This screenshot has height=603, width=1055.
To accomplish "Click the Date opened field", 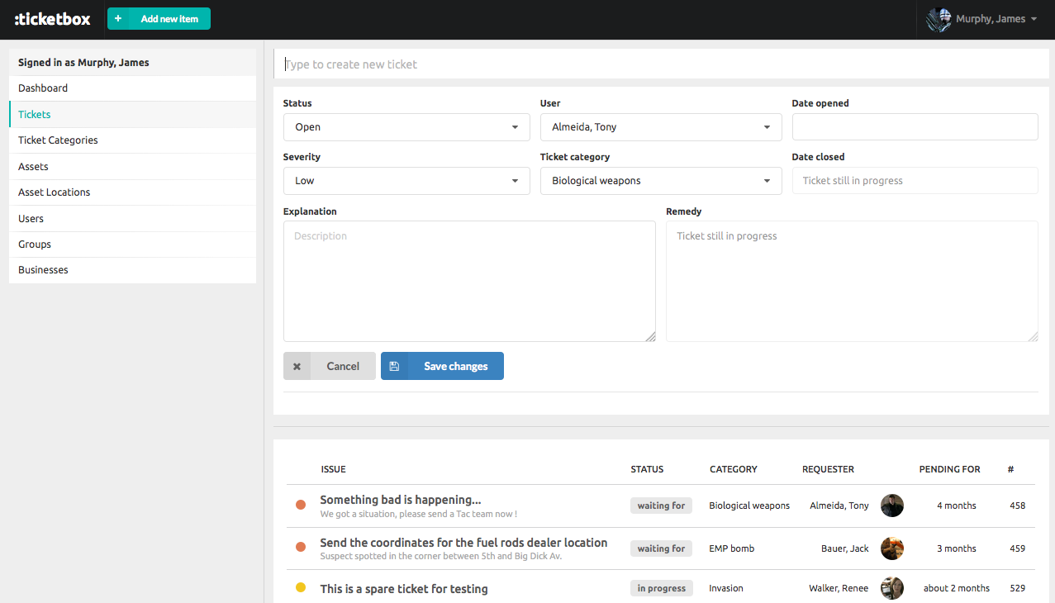I will pos(915,127).
